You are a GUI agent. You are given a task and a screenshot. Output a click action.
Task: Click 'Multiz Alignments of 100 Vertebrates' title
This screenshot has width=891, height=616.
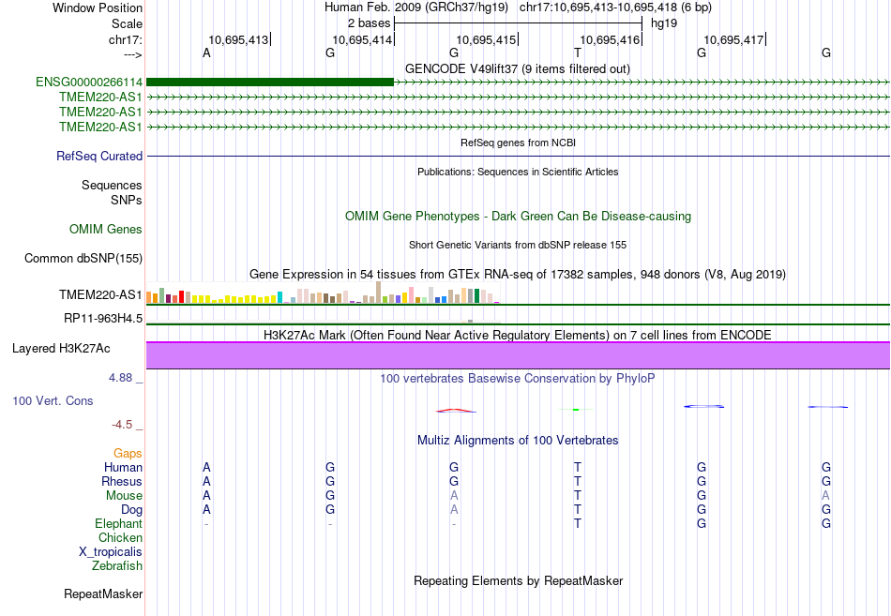pos(518,441)
